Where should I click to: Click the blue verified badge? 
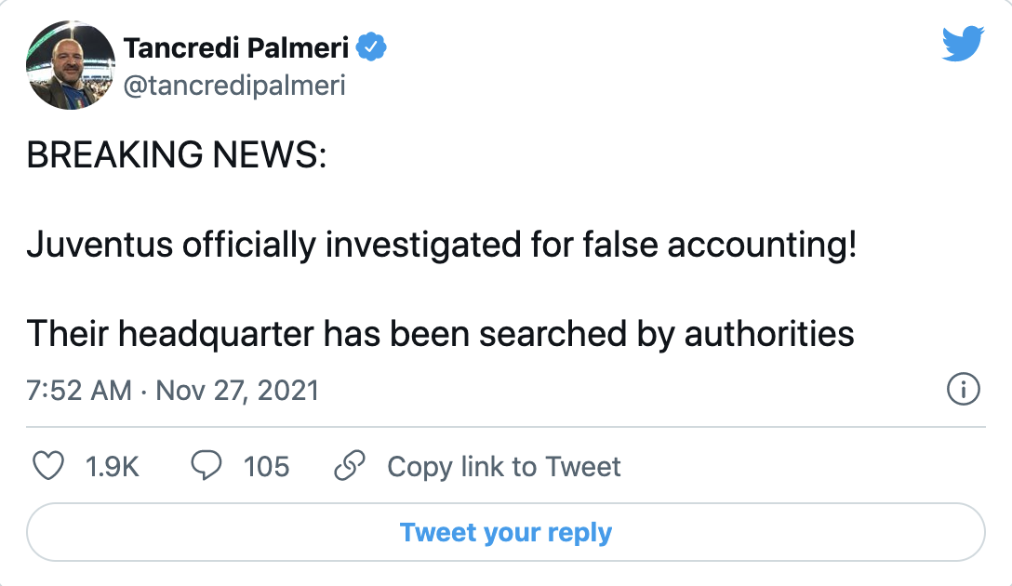pyautogui.click(x=375, y=47)
